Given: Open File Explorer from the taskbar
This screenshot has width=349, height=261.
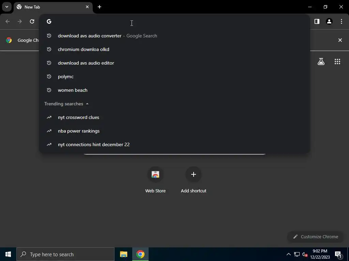Looking at the screenshot, I should pyautogui.click(x=123, y=254).
